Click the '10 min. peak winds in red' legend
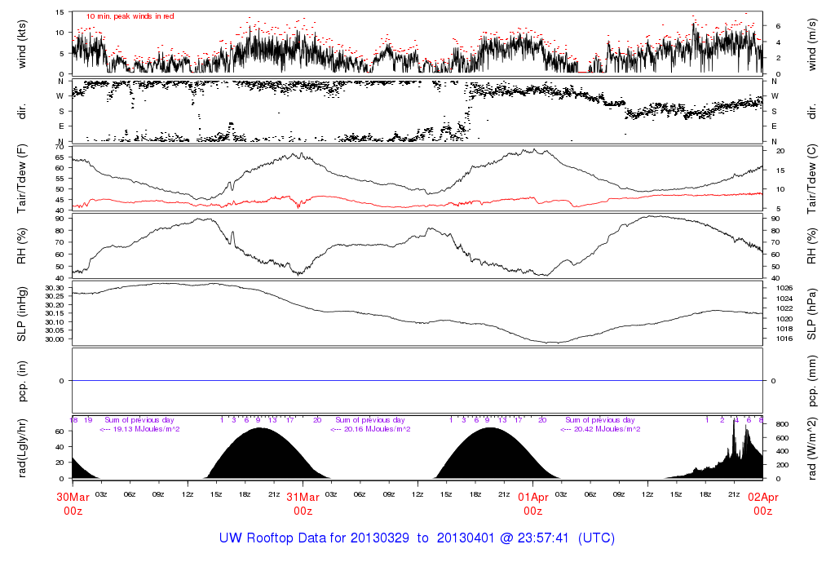This screenshot has height=571, width=835. tap(130, 16)
